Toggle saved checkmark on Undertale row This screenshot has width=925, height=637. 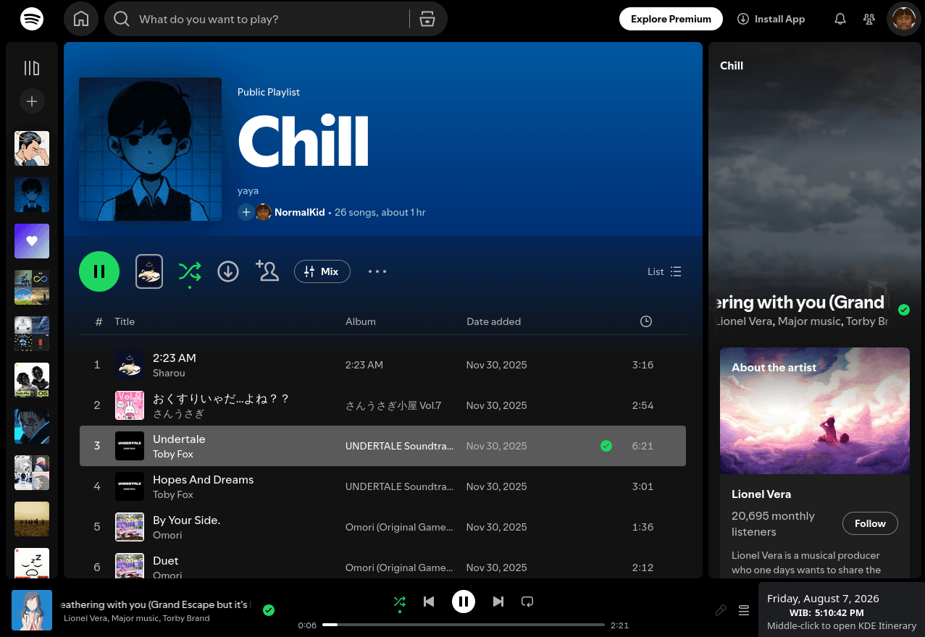606,446
